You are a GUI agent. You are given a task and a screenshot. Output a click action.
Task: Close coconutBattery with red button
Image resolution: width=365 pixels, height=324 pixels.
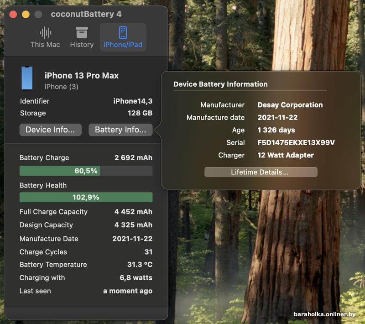click(13, 14)
